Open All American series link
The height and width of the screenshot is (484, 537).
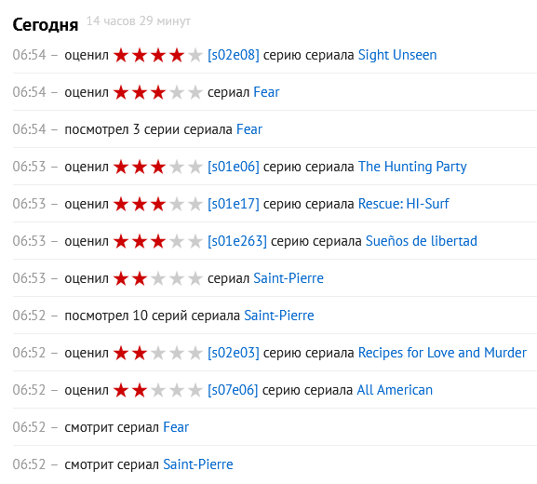(395, 390)
